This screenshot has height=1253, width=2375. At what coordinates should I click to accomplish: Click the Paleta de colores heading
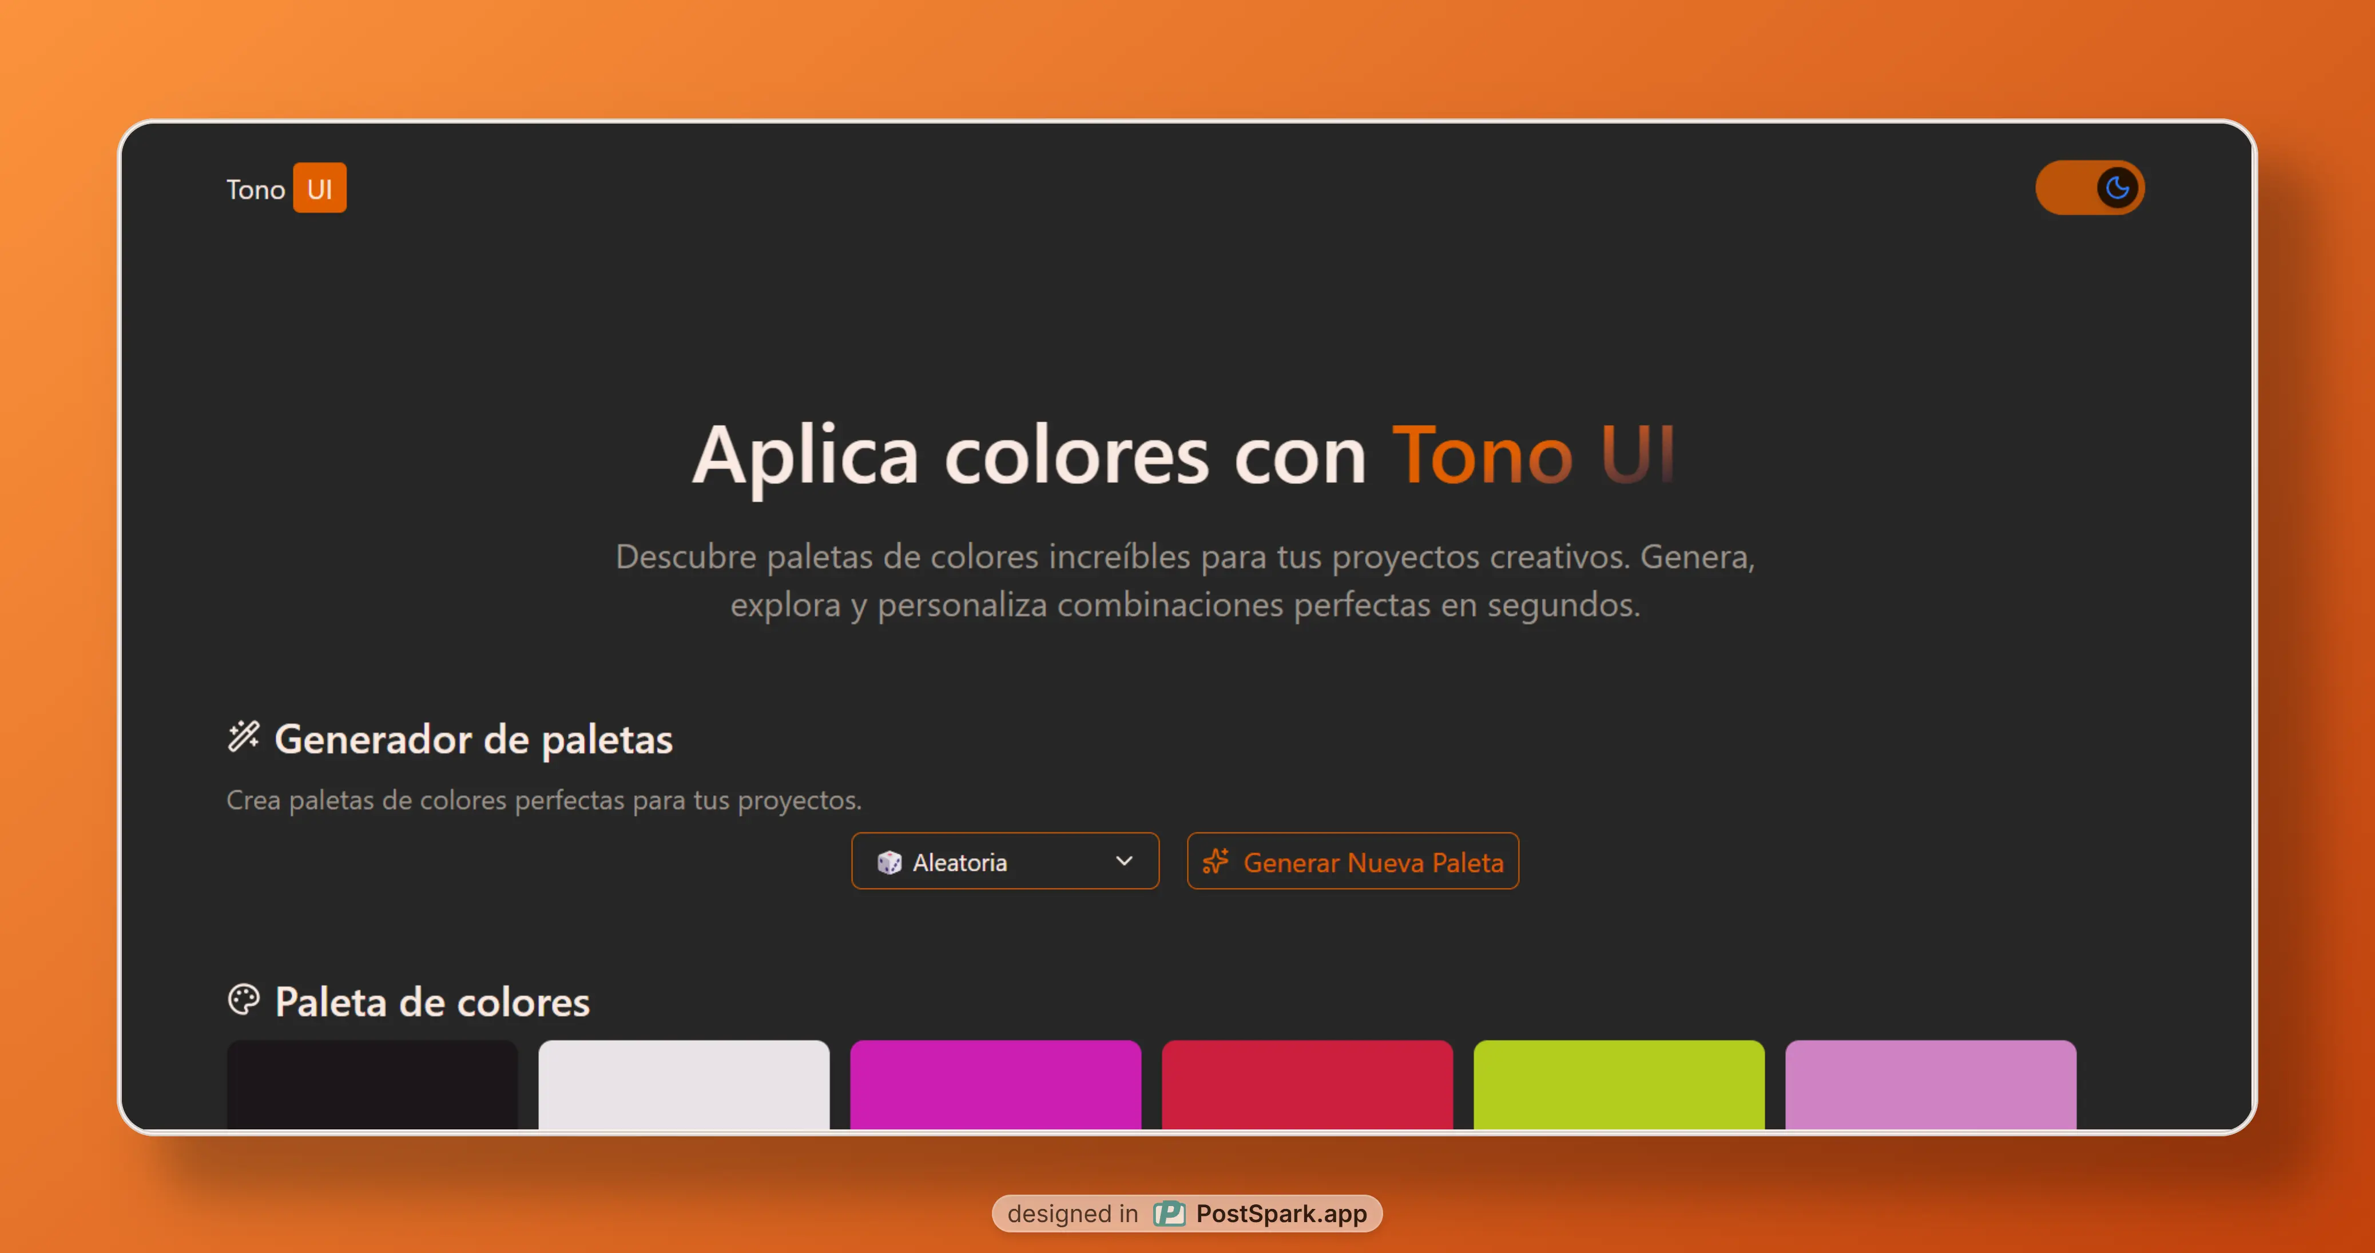pyautogui.click(x=432, y=1002)
